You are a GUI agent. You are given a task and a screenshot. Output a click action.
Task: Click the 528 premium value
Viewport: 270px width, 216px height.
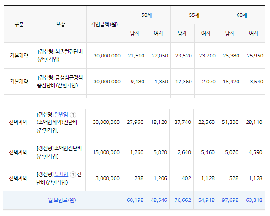[234, 178]
